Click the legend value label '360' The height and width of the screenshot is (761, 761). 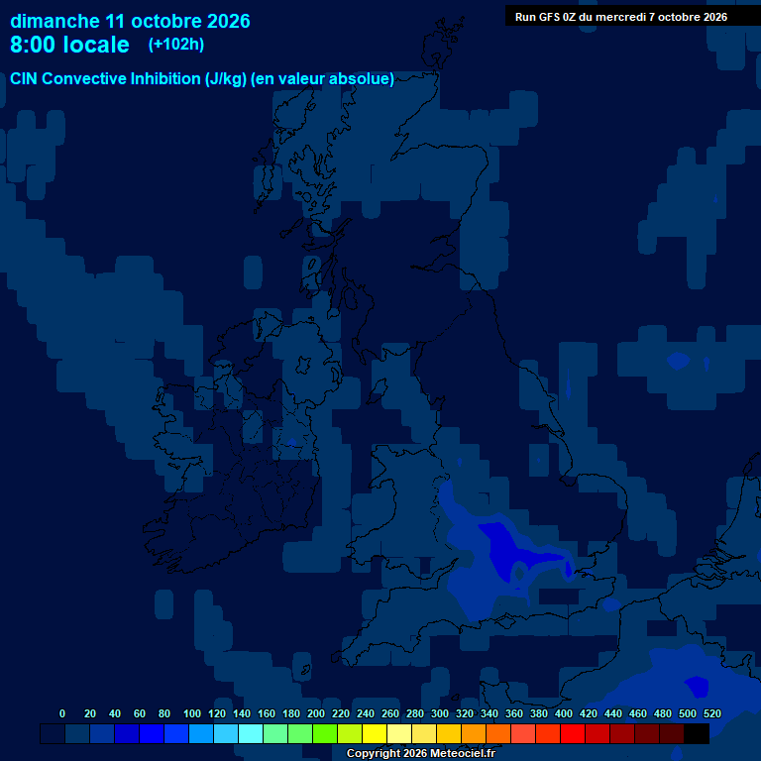[514, 713]
